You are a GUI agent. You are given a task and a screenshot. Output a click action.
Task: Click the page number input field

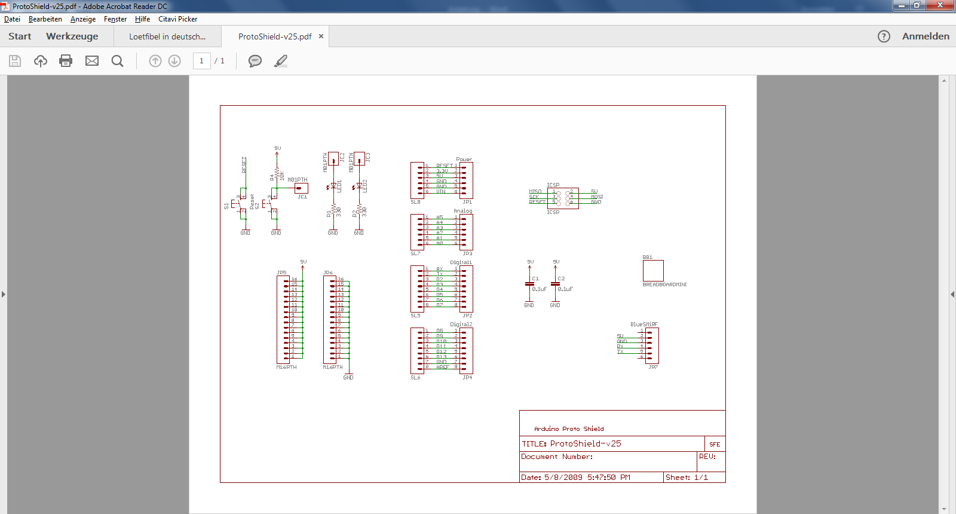point(201,61)
